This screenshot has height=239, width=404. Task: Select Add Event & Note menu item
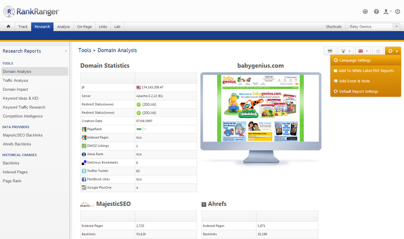coord(354,81)
